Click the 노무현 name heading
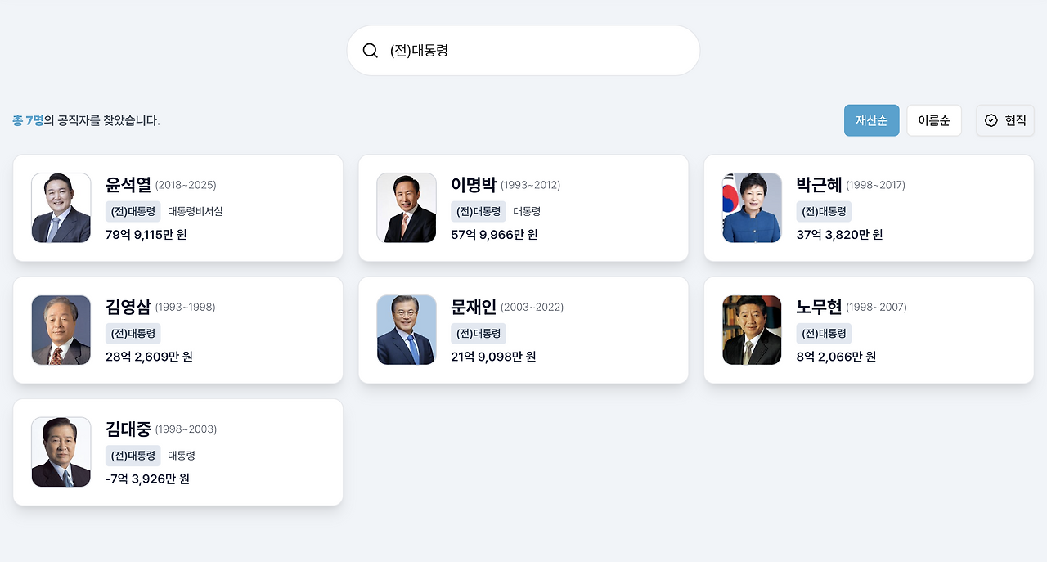 coord(819,307)
